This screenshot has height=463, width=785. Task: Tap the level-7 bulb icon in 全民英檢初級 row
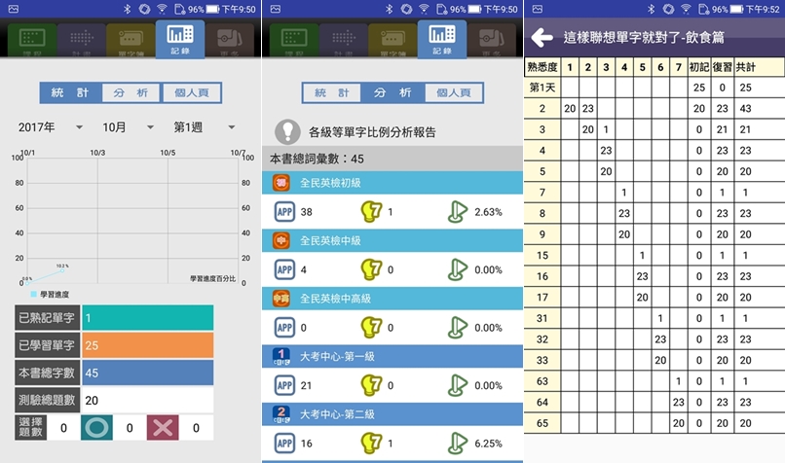click(x=371, y=211)
